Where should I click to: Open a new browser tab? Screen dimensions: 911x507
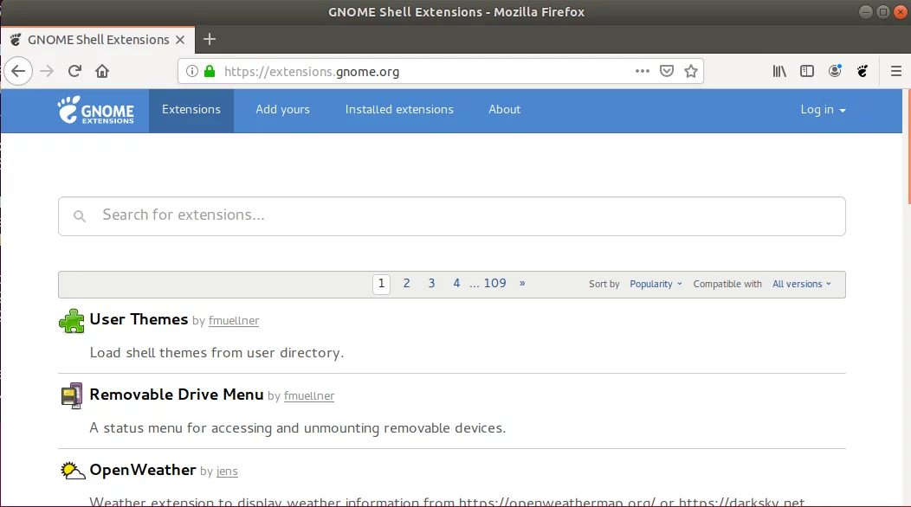[x=210, y=40]
